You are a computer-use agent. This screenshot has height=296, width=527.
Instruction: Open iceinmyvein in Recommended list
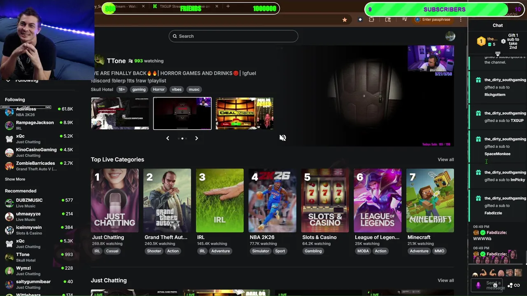39,230
